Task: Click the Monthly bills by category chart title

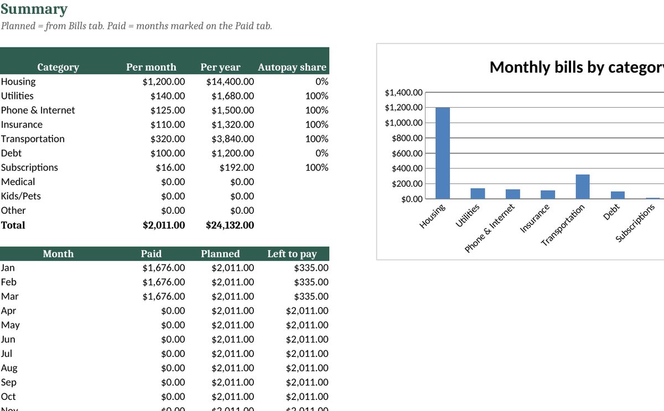Action: point(577,67)
